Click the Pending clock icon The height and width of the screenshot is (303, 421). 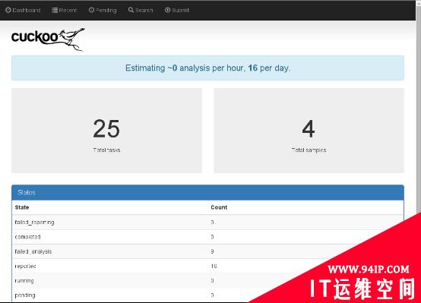click(91, 10)
